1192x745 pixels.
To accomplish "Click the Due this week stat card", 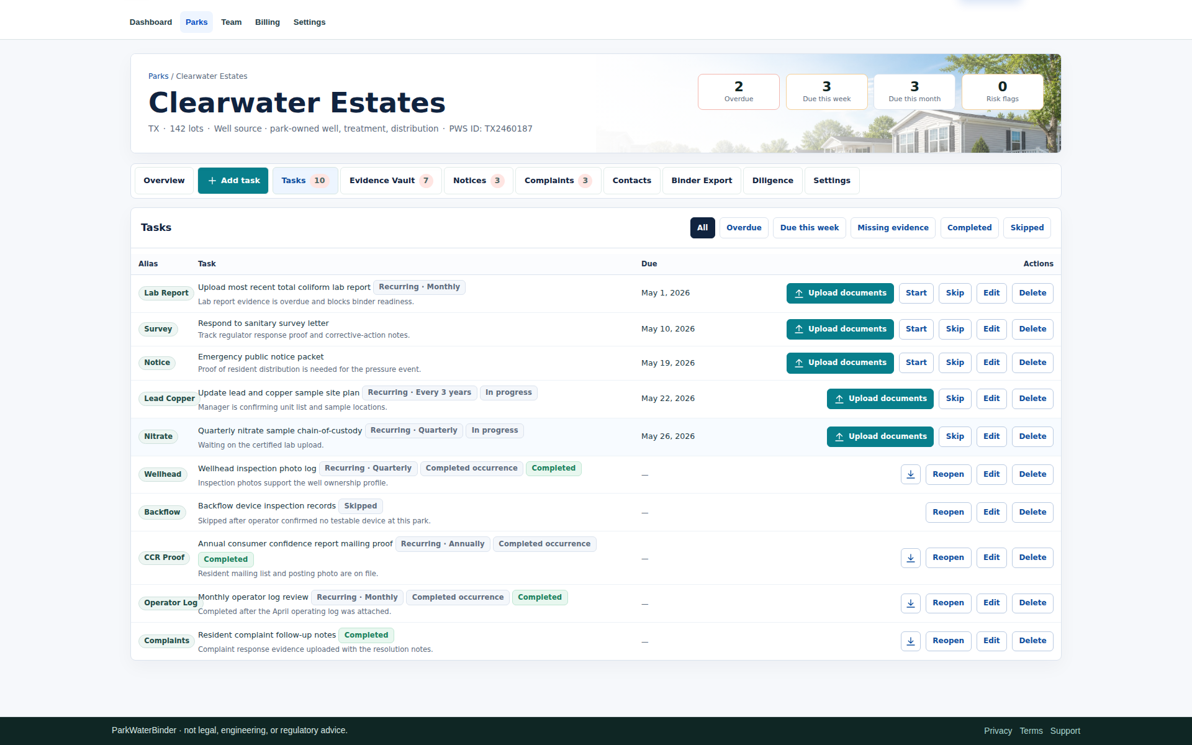I will pyautogui.click(x=826, y=92).
